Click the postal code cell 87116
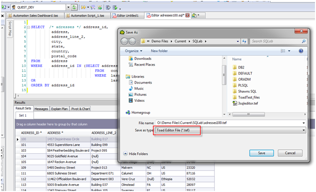The width and height of the screenshot is (316, 192). click(200, 173)
